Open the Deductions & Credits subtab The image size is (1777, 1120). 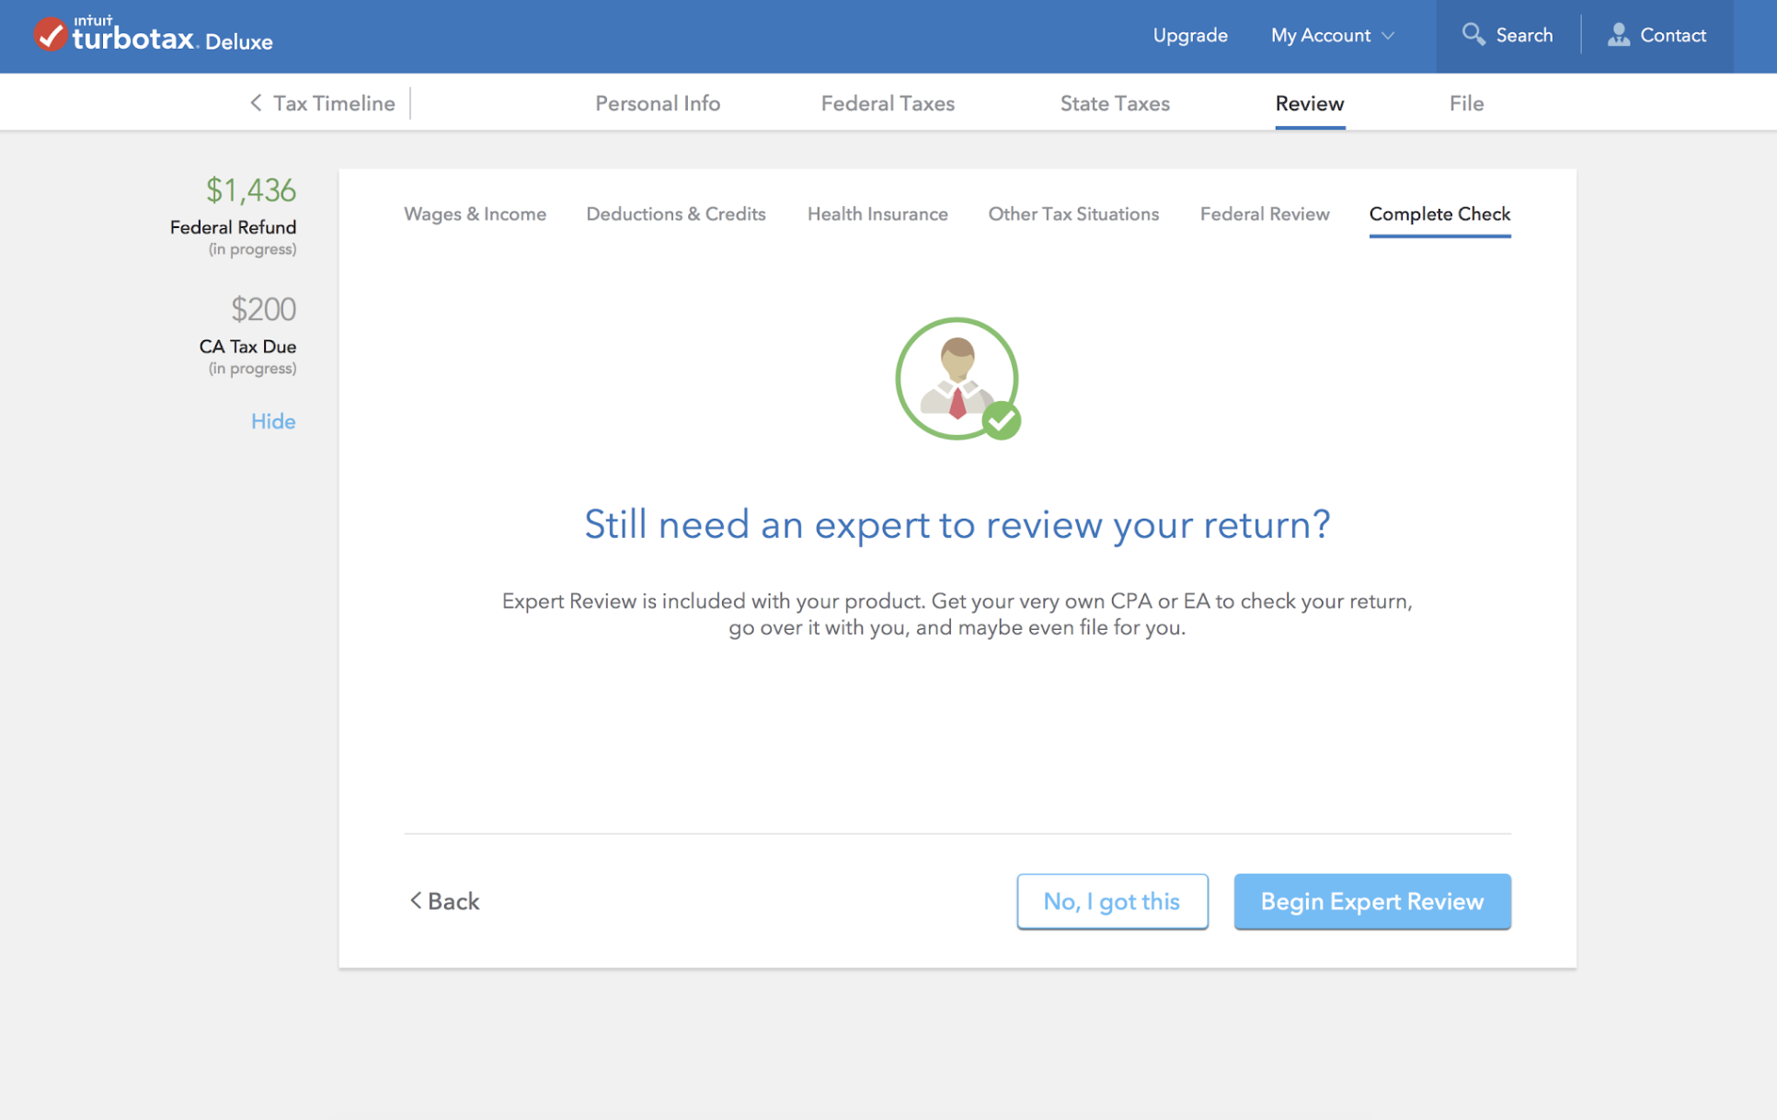[676, 214]
